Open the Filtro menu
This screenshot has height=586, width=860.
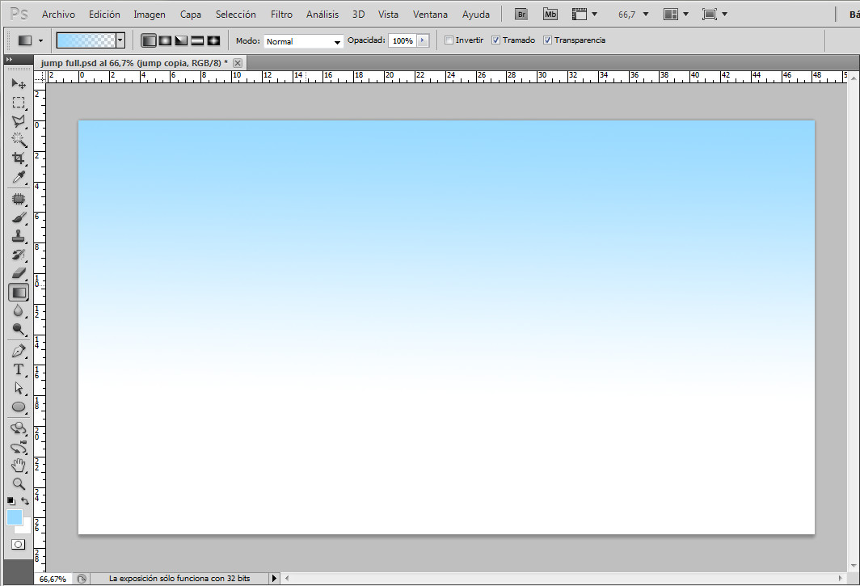click(281, 14)
